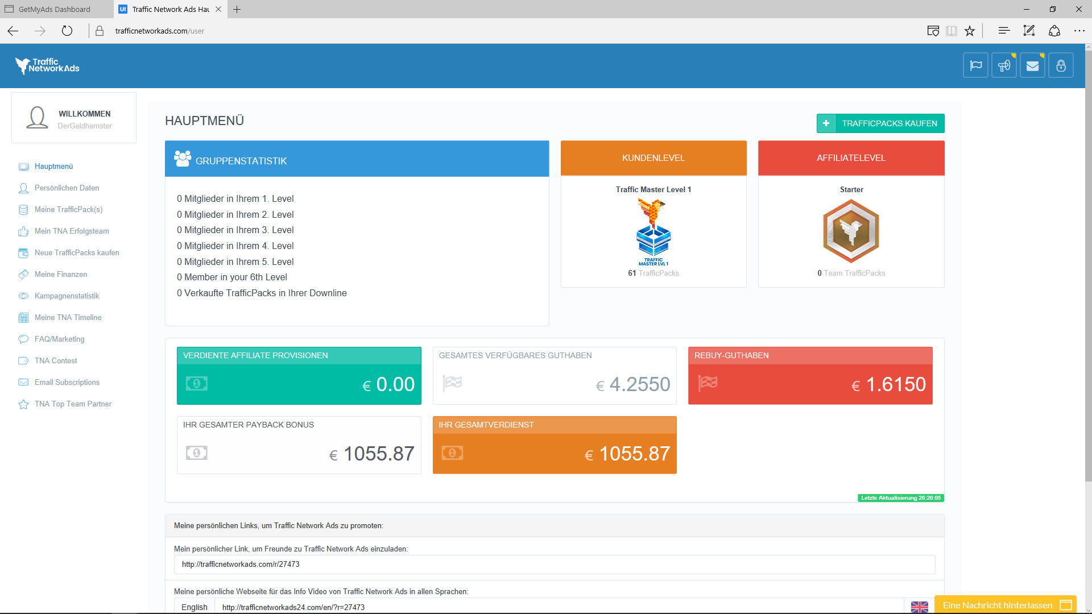
Task: Open the Edge web note pen icon
Action: [x=1029, y=31]
